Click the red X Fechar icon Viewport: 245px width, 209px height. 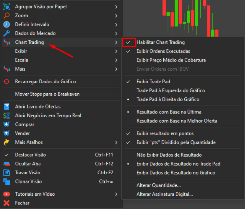[6, 203]
